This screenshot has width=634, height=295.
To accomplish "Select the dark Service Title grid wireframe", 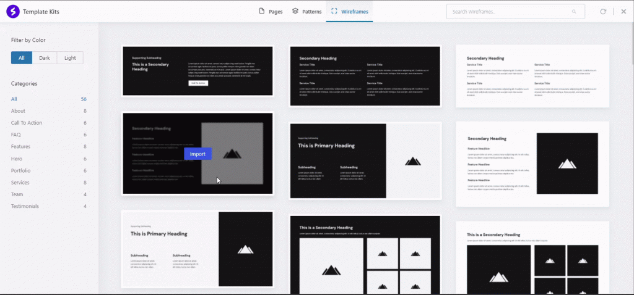I will (365, 76).
